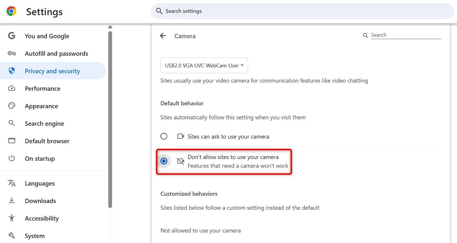Click the Appearance palette icon
The width and height of the screenshot is (457, 243).
click(12, 106)
